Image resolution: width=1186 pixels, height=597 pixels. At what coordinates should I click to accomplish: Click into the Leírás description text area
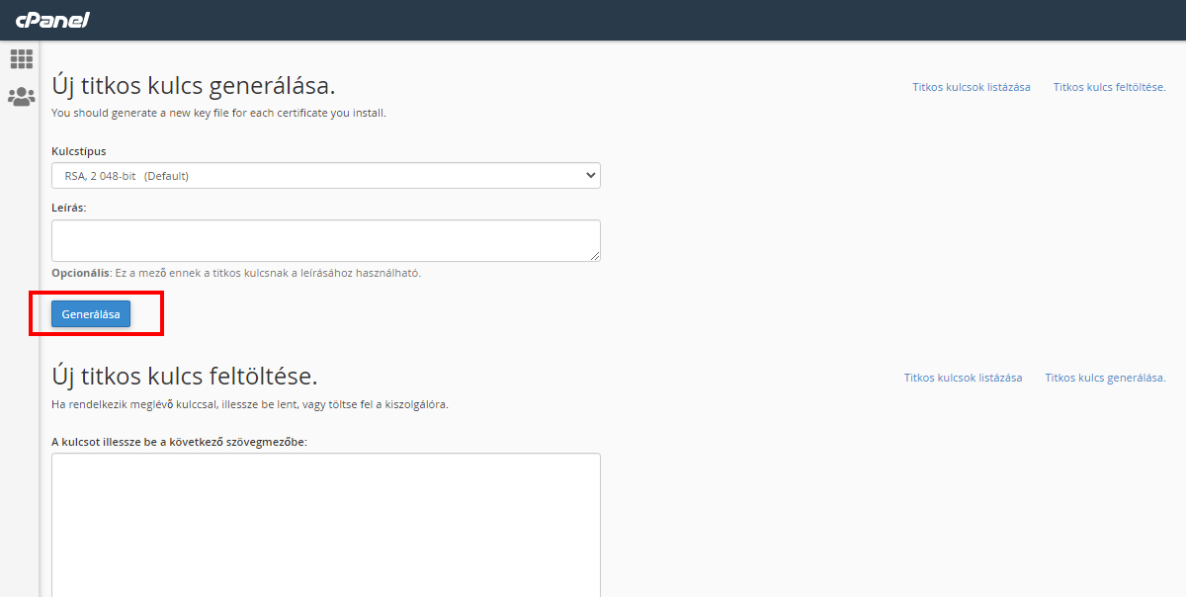pyautogui.click(x=325, y=240)
